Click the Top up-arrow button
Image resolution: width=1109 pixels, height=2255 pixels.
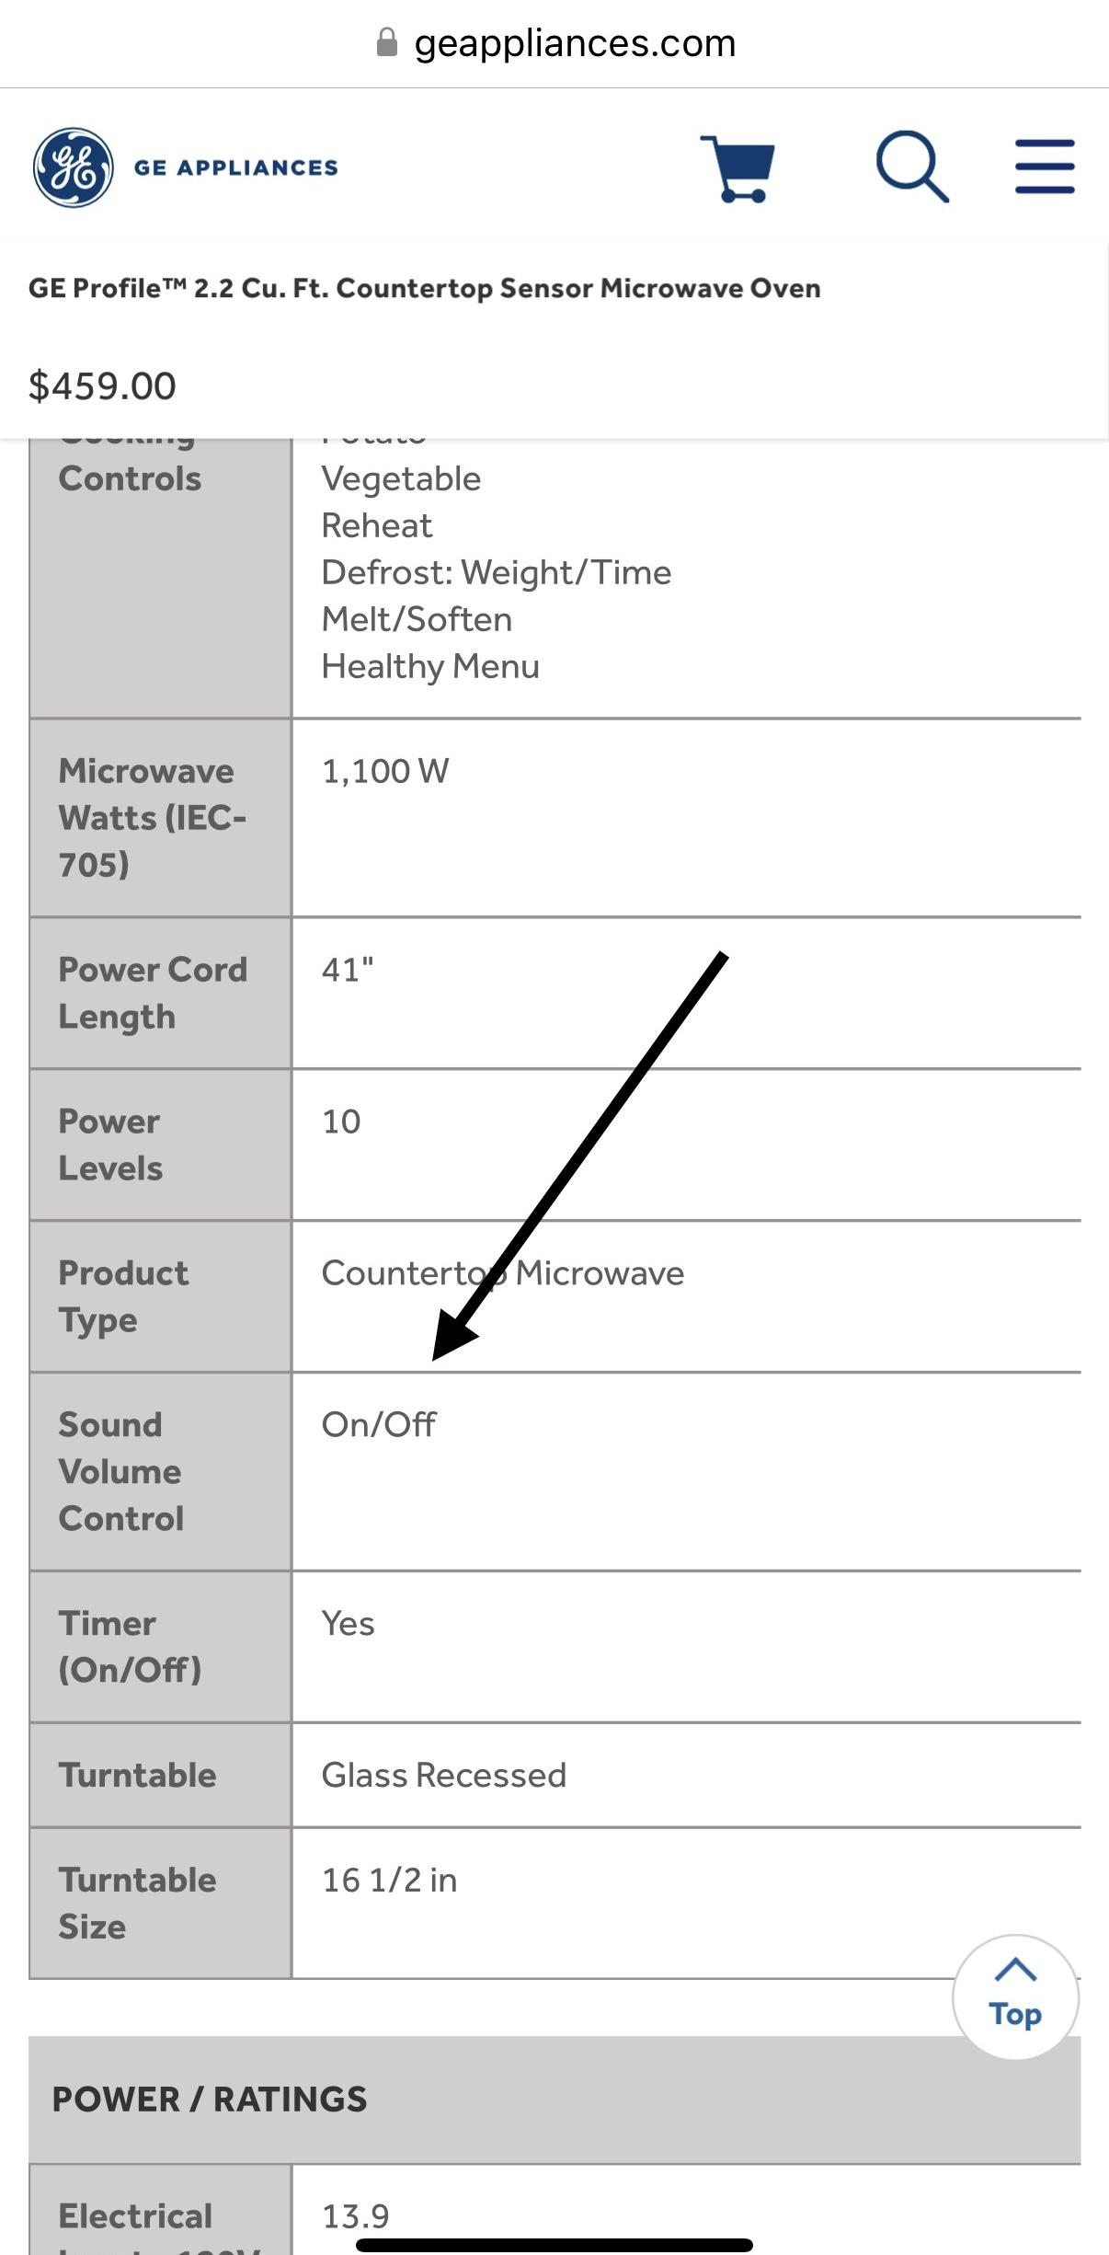click(x=1015, y=1996)
